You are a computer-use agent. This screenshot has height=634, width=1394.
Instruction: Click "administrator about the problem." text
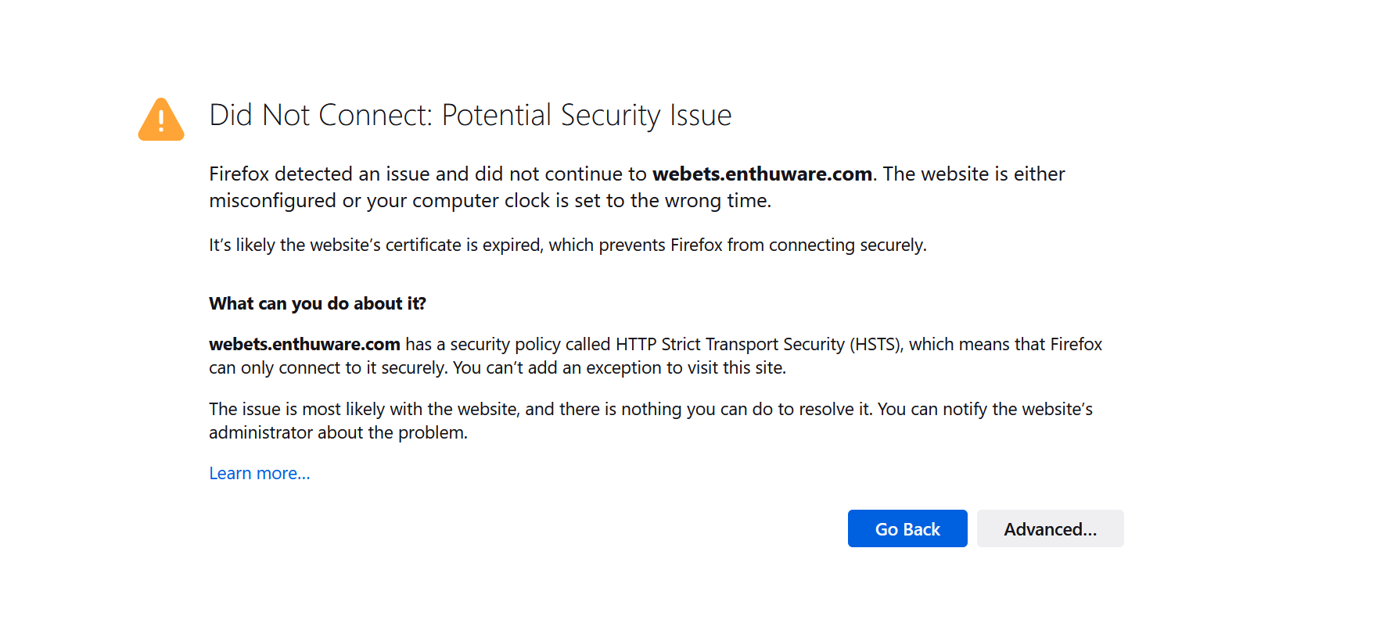tap(338, 433)
